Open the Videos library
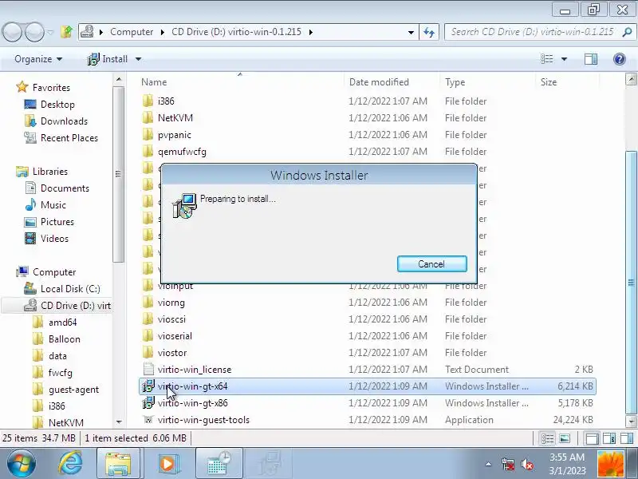The image size is (638, 479). coord(54,239)
